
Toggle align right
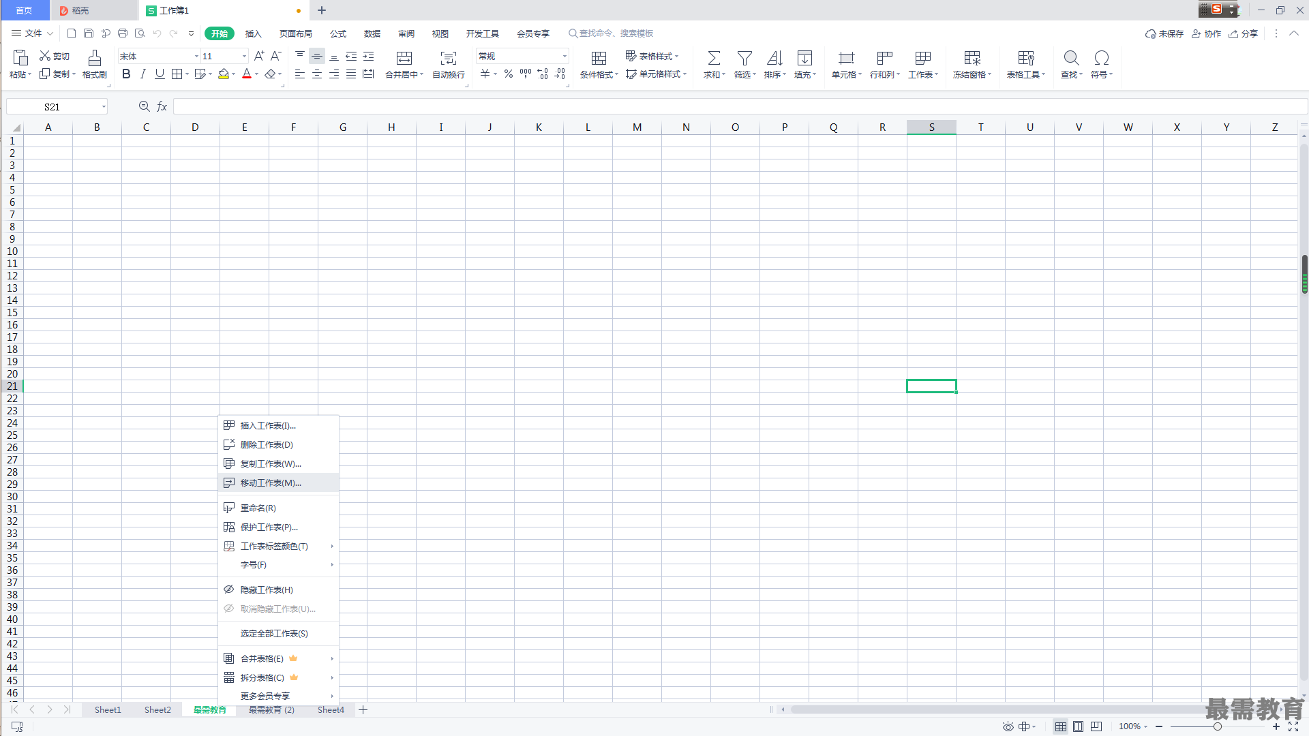(x=334, y=74)
